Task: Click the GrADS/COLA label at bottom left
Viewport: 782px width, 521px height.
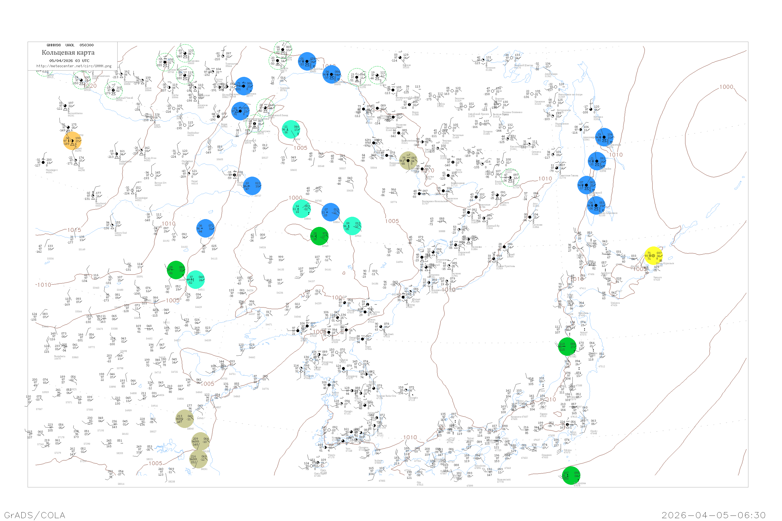Action: click(x=35, y=515)
